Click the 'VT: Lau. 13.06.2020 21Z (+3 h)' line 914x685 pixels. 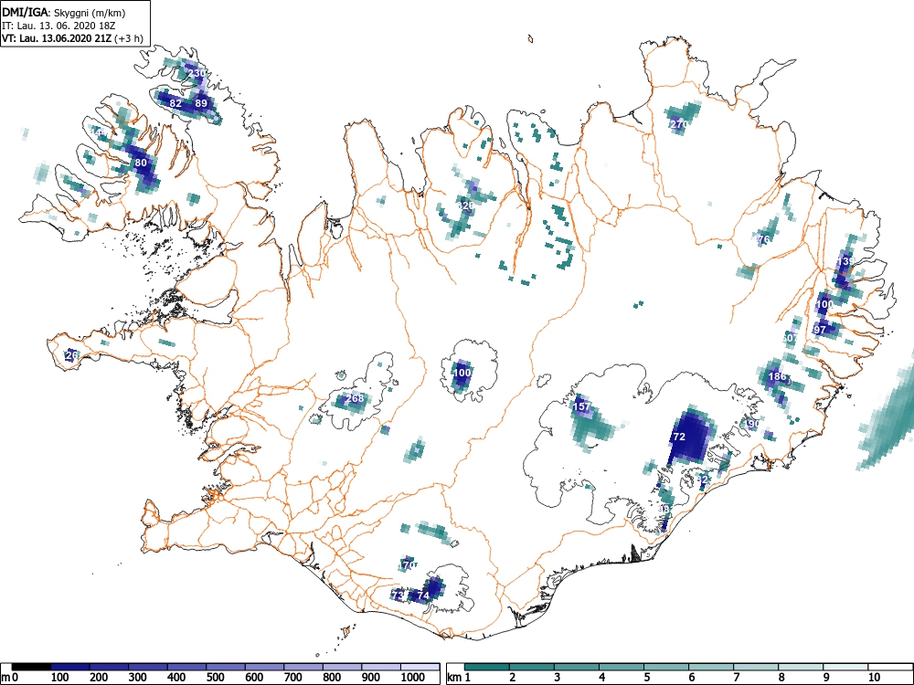pos(72,38)
